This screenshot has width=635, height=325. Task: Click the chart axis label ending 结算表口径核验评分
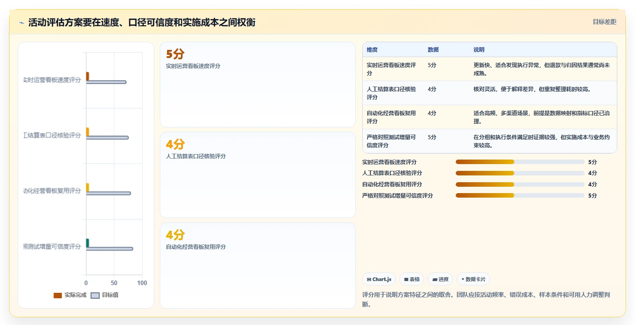[x=52, y=136]
